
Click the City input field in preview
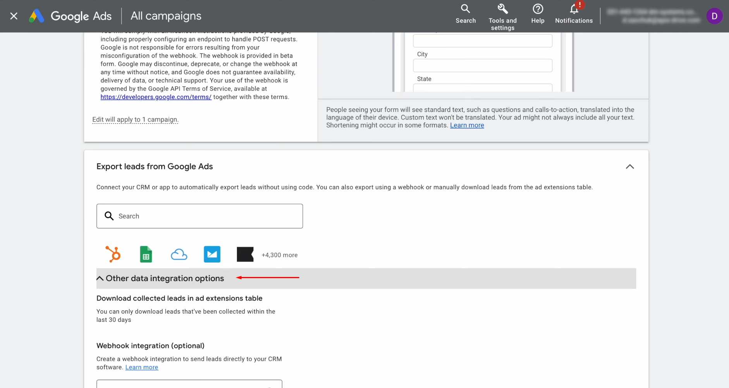click(483, 65)
